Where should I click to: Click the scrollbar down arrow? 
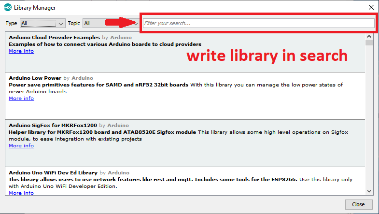(369, 191)
